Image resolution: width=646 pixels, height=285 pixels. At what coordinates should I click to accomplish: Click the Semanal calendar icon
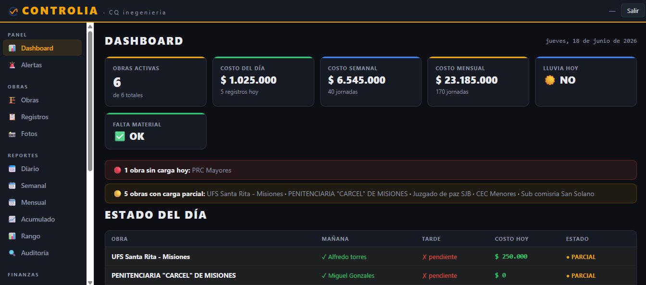[x=12, y=186]
